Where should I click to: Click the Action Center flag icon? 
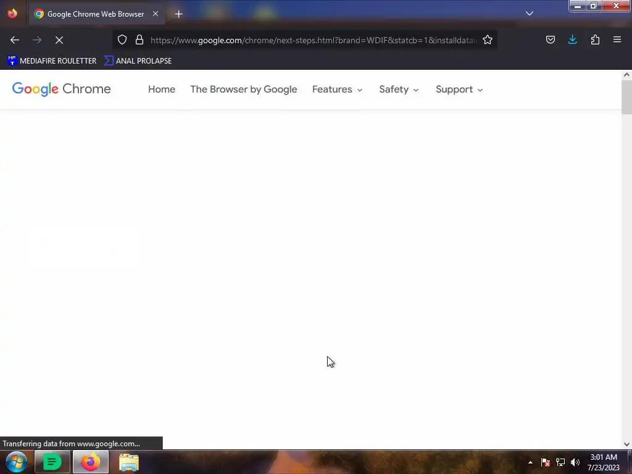pyautogui.click(x=546, y=462)
